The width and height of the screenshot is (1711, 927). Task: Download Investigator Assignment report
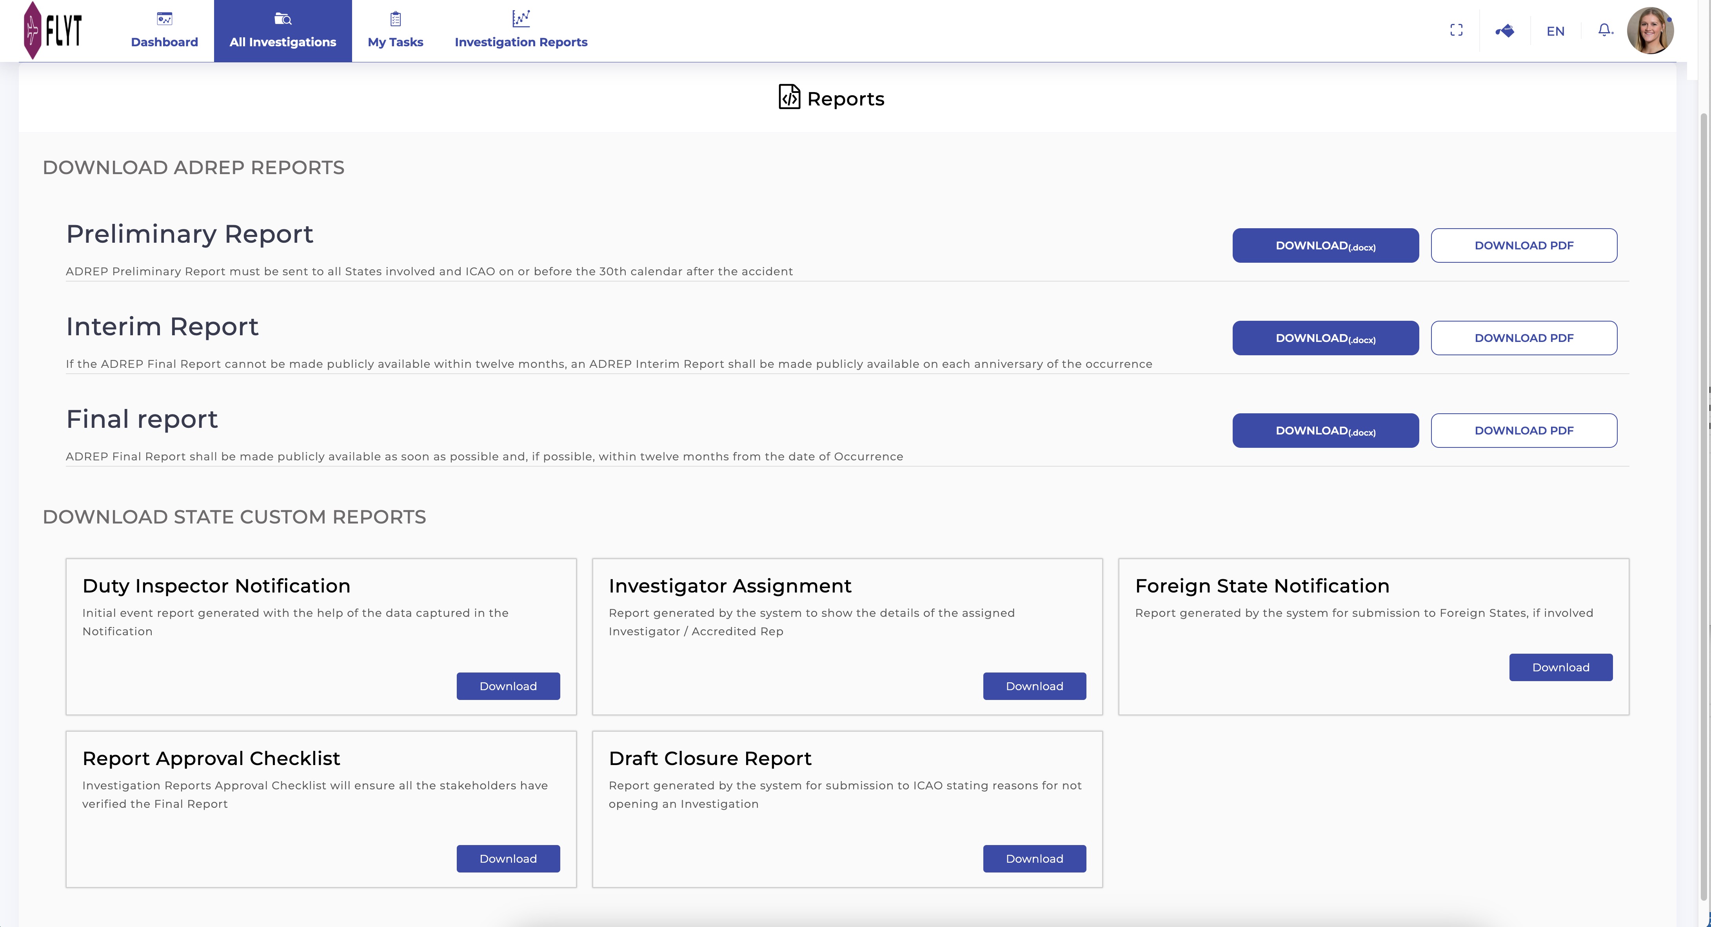(x=1034, y=686)
